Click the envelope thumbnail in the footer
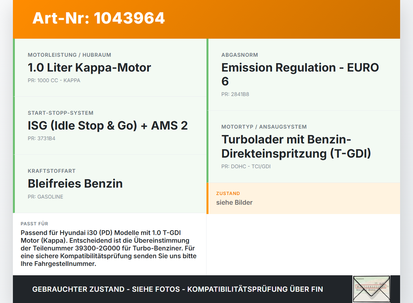This screenshot has width=413, height=303. [x=371, y=289]
